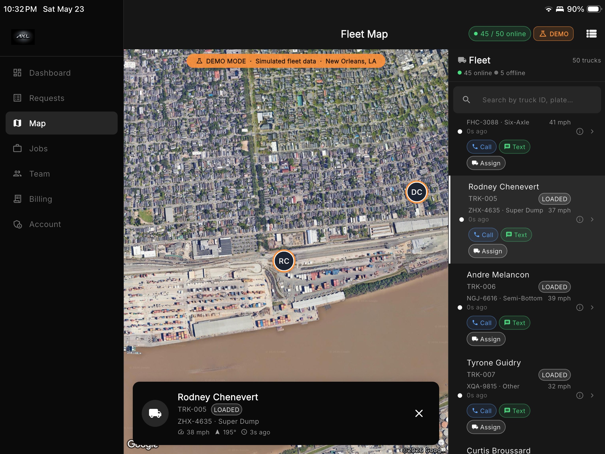Text the FHC-3088 Six-Axle truck driver

[x=515, y=147]
